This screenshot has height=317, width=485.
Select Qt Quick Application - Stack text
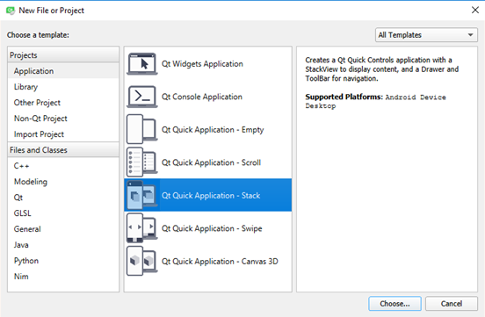tap(211, 196)
